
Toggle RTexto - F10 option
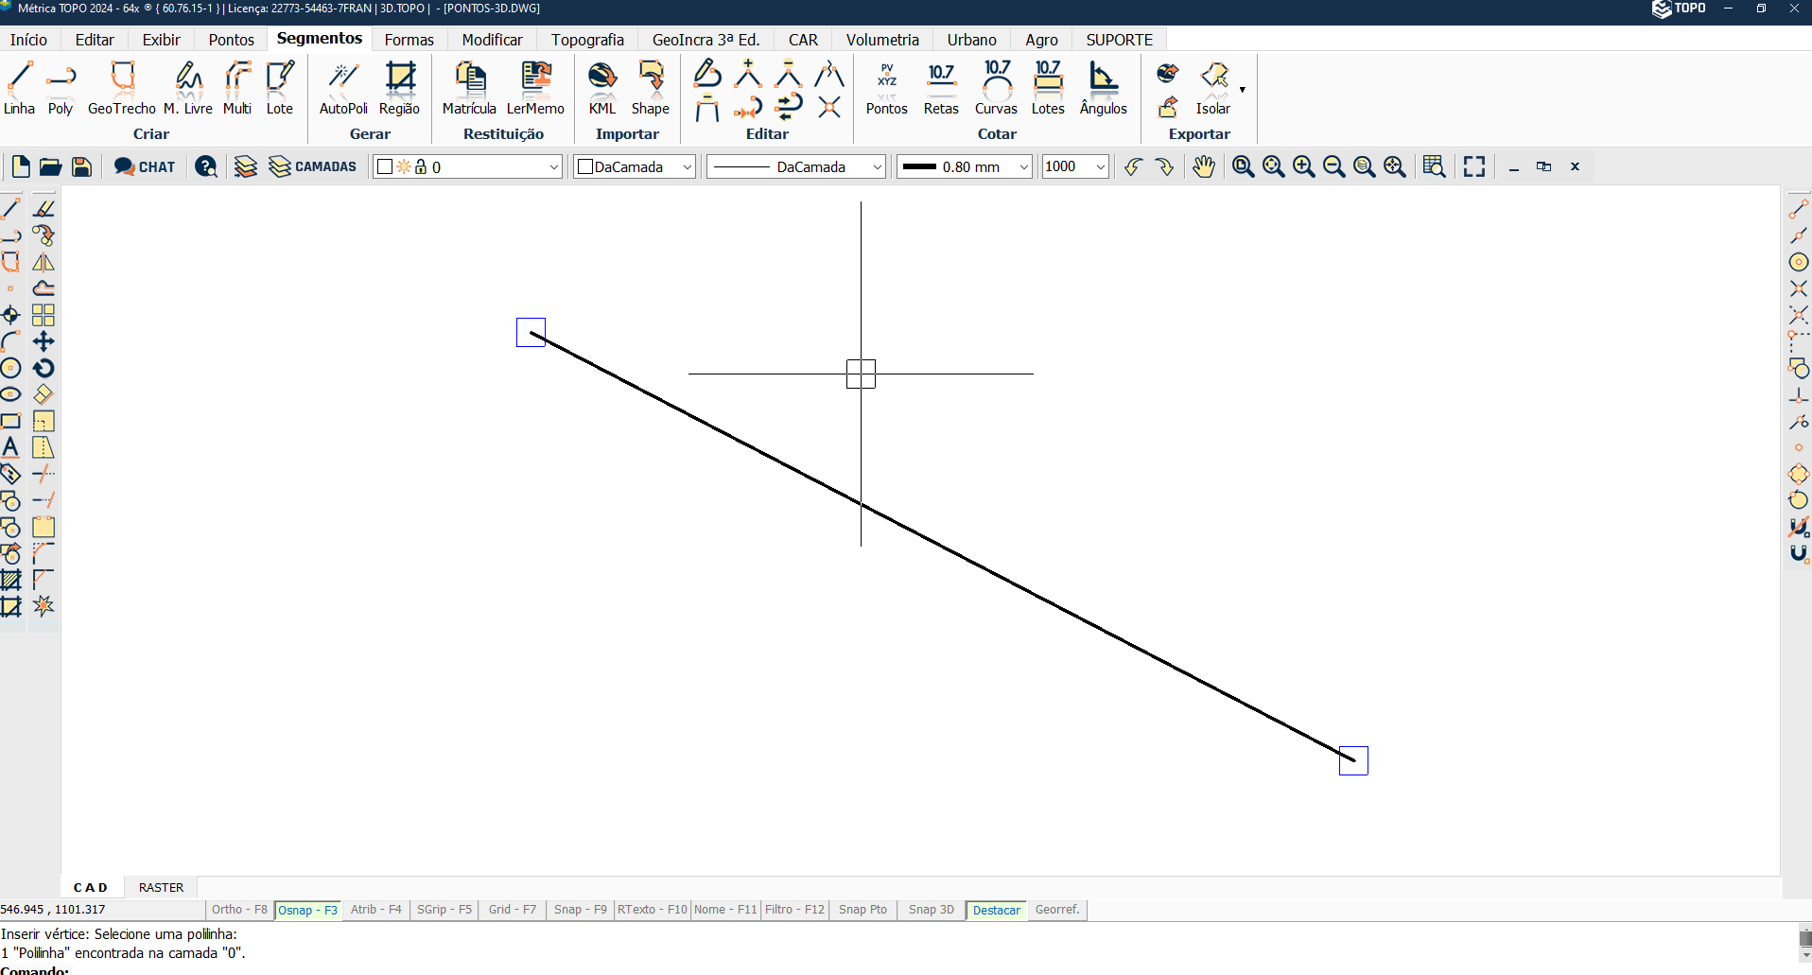(x=653, y=910)
